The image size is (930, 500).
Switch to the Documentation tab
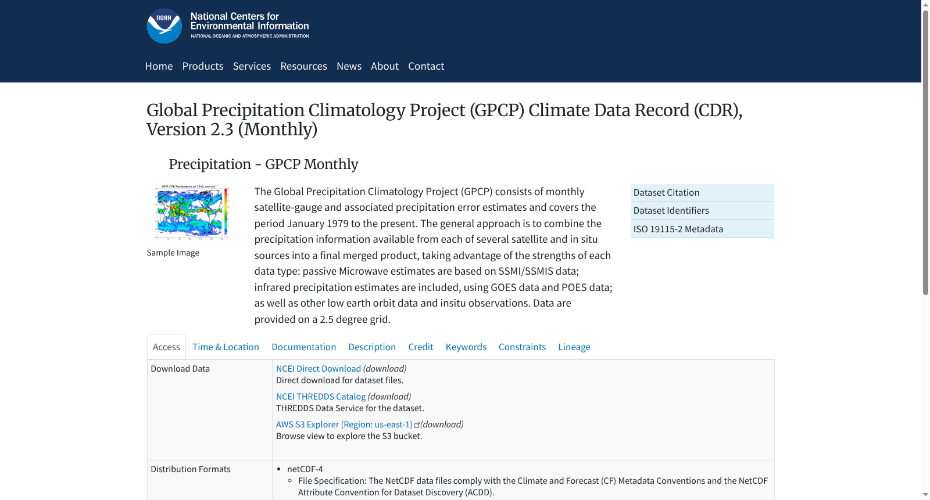(x=303, y=347)
